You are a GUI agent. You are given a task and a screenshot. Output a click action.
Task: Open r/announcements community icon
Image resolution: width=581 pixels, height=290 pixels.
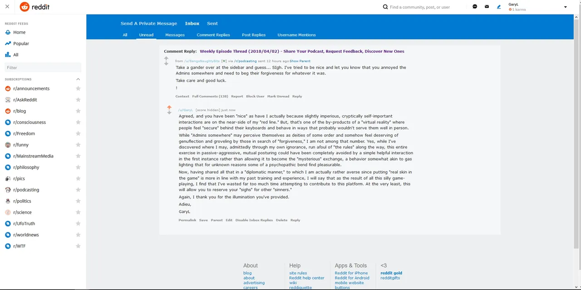coord(8,88)
